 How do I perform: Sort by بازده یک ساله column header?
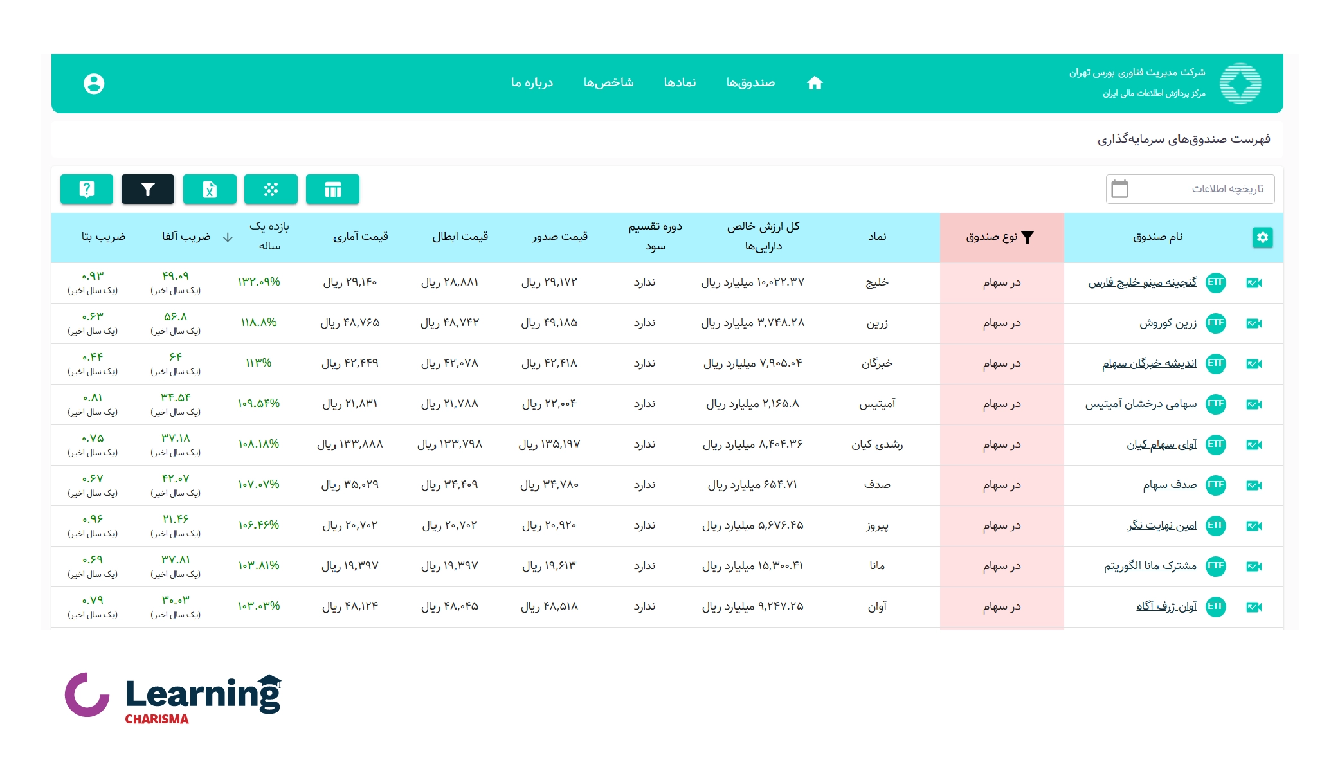269,237
